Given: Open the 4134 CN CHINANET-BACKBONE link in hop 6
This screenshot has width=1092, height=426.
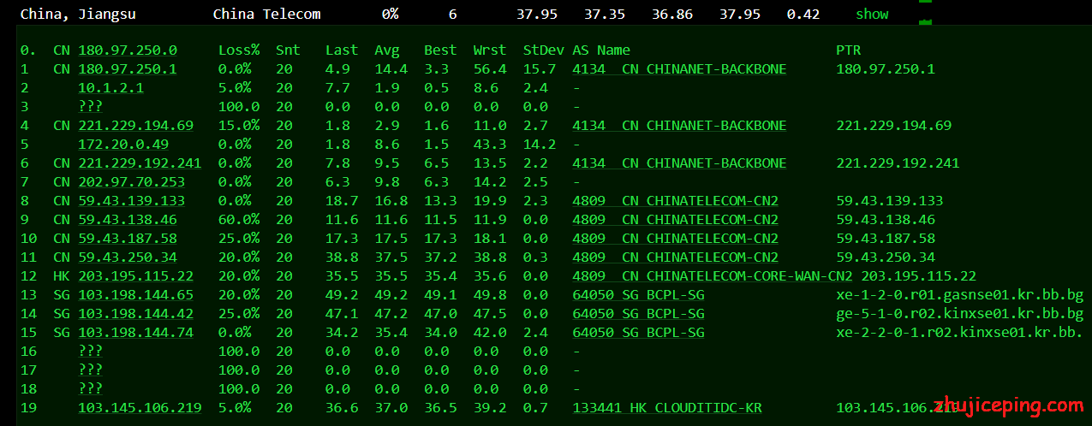Looking at the screenshot, I should (x=679, y=163).
